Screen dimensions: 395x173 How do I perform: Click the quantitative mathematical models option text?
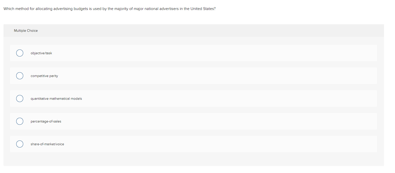pyautogui.click(x=56, y=98)
